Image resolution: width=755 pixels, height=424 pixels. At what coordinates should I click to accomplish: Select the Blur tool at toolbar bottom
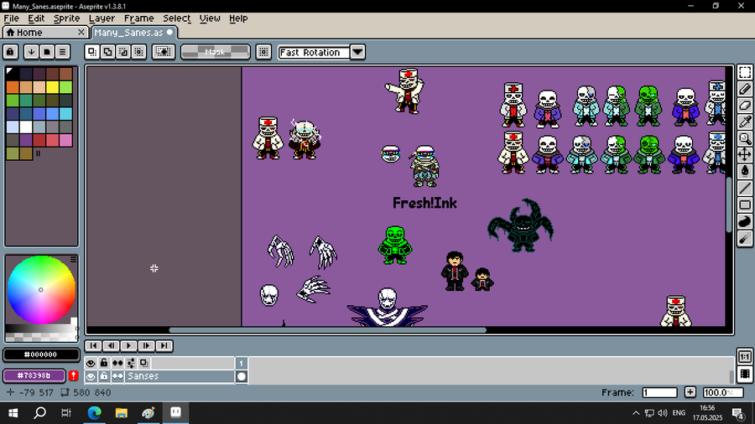(744, 239)
